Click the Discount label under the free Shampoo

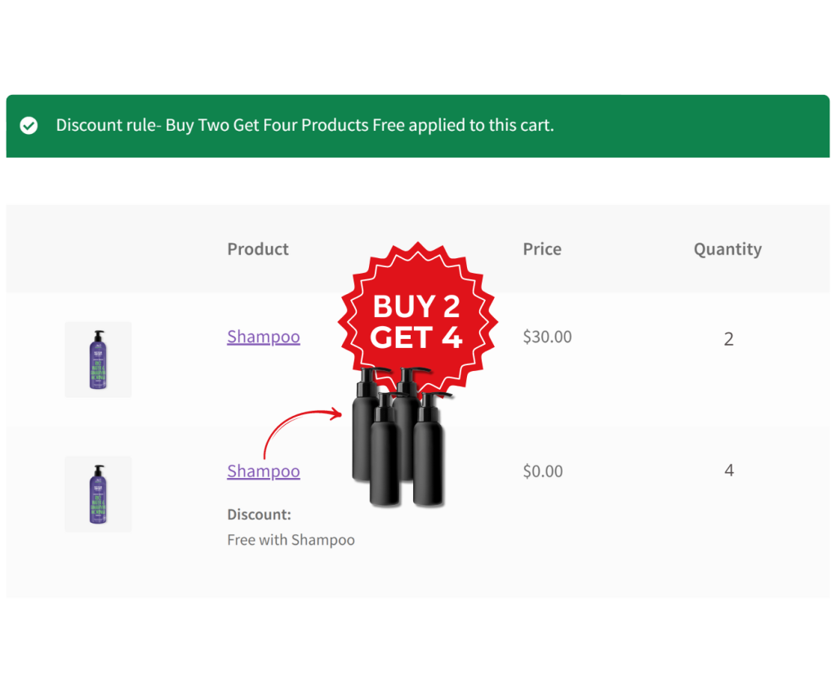(259, 515)
